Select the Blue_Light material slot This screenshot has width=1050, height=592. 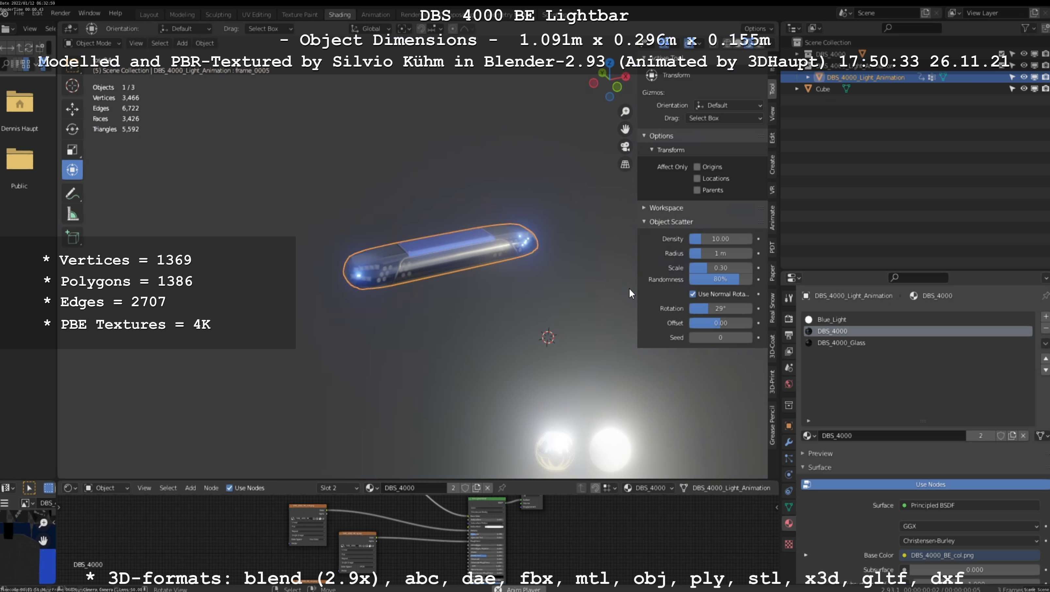[x=917, y=320]
